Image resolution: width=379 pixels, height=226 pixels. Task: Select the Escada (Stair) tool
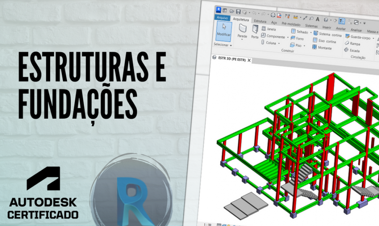pos(356,50)
